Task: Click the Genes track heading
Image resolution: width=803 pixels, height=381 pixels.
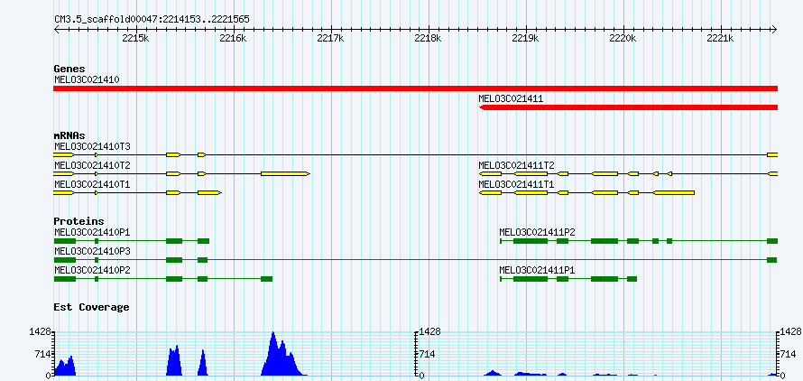Action: pos(69,69)
